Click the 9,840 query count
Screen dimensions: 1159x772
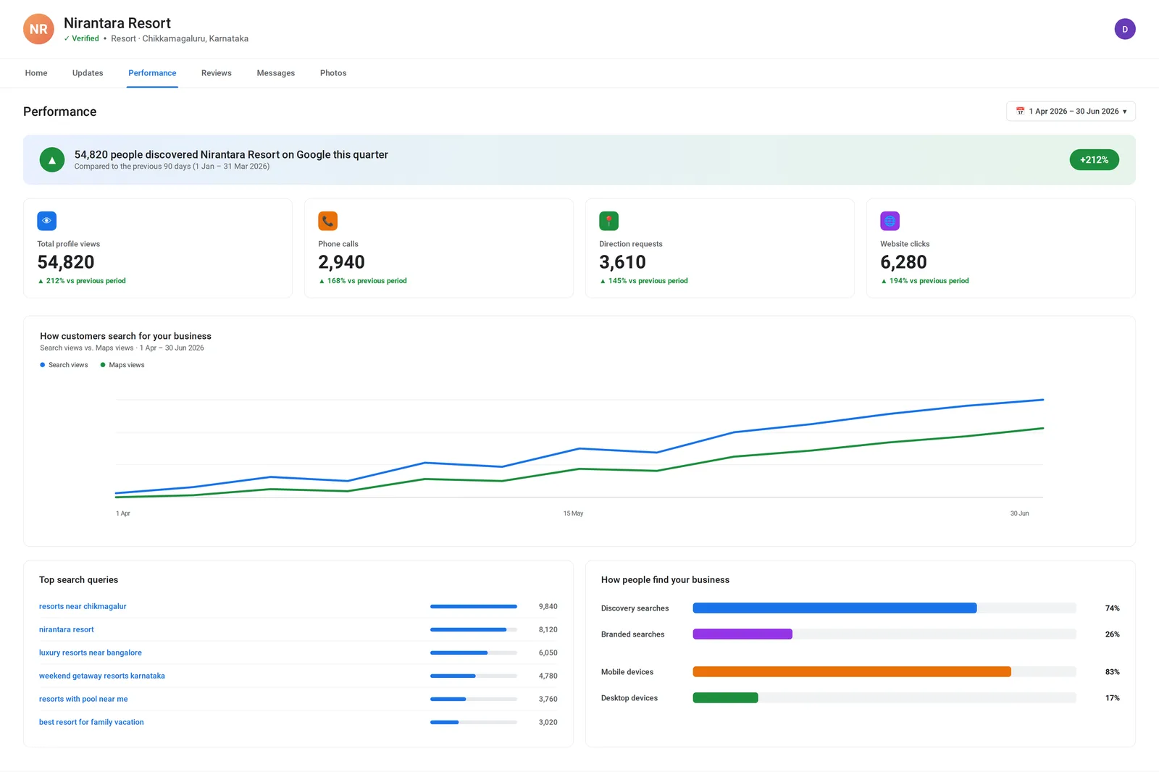pos(548,606)
